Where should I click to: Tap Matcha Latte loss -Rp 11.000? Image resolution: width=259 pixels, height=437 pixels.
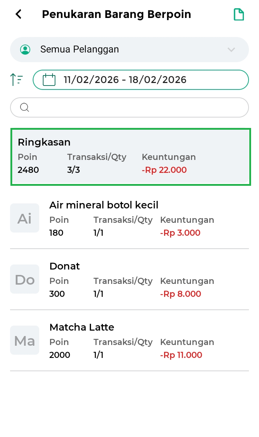click(x=181, y=355)
